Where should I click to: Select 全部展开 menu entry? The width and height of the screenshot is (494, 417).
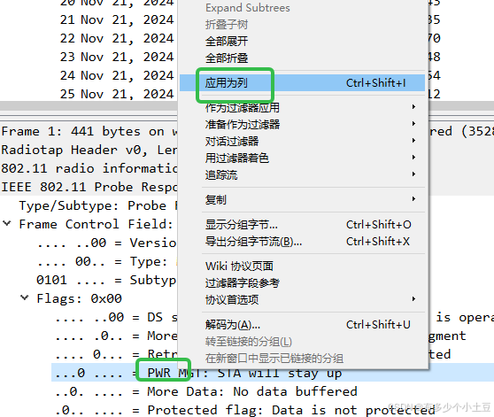[x=302, y=42]
